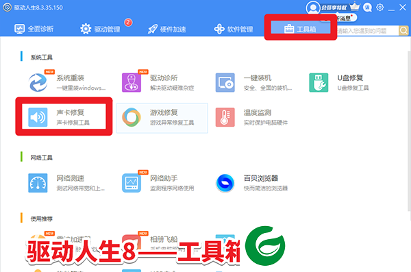The width and height of the screenshot is (411, 272).
Task: Click the user avatar icon
Action: click(x=313, y=8)
